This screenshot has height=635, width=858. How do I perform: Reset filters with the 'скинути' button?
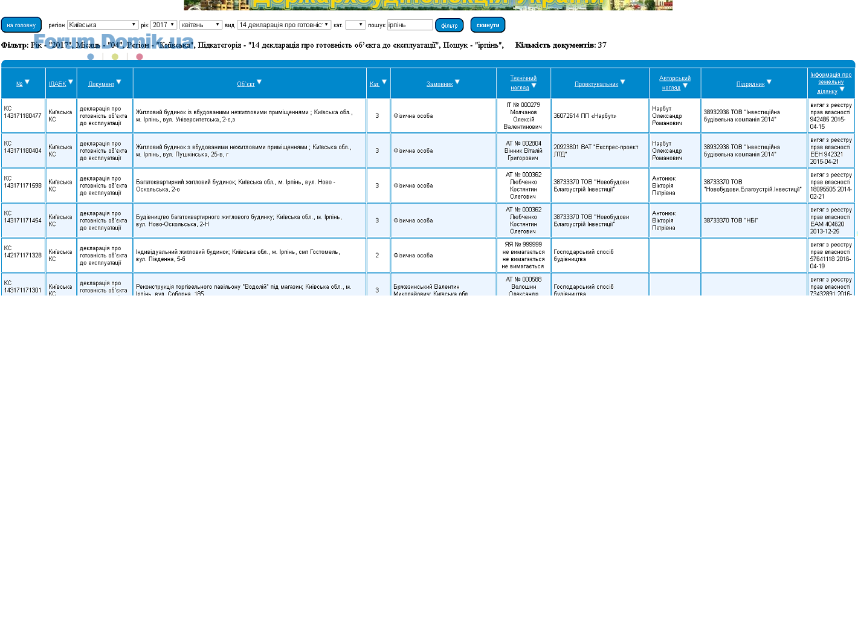pos(488,25)
